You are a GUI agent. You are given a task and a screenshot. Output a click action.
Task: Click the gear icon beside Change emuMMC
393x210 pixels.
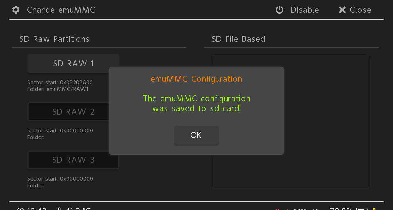16,10
